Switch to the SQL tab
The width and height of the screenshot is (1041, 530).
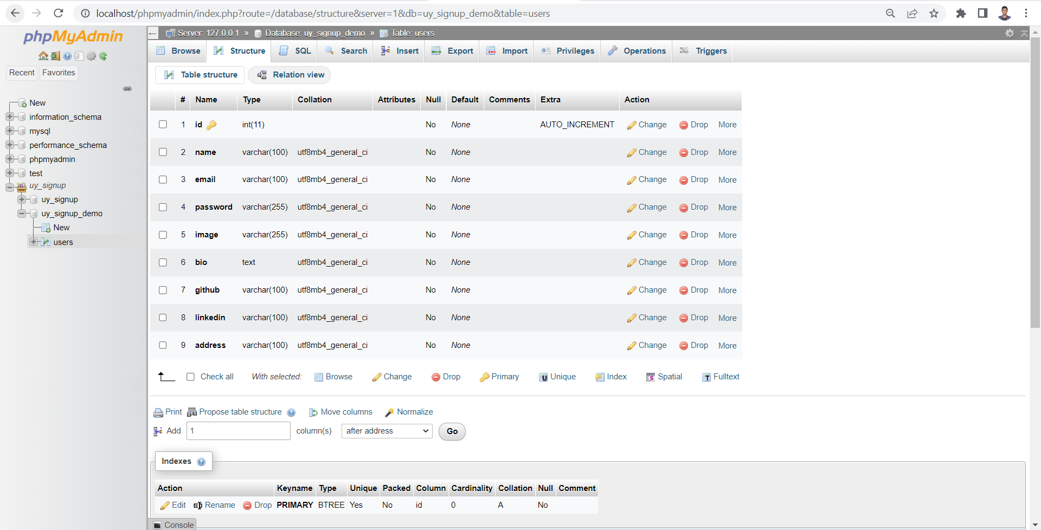point(294,50)
